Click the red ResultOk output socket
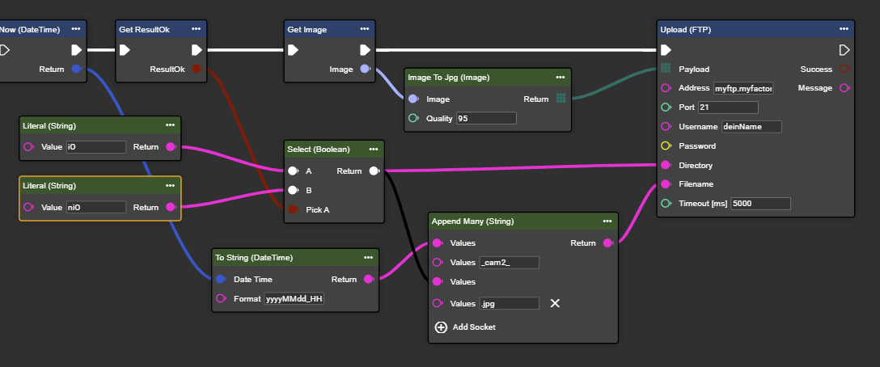 (196, 70)
